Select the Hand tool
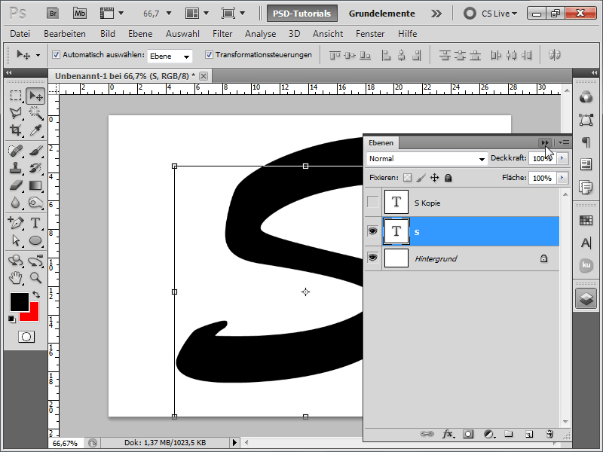 [16, 277]
